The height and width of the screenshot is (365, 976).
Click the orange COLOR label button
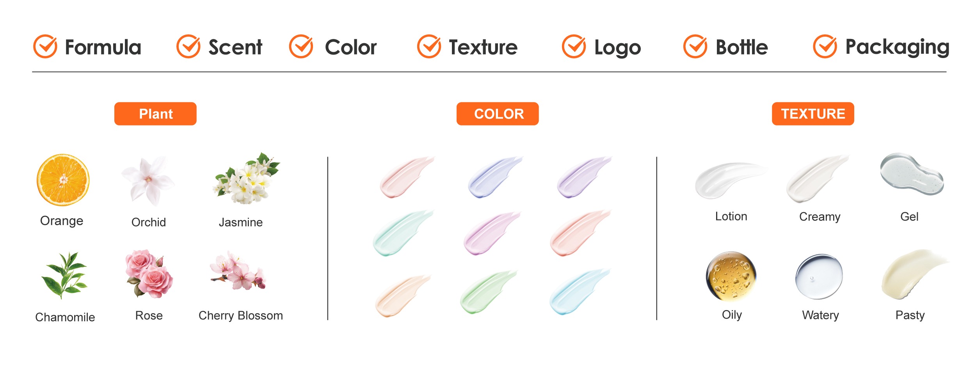click(498, 114)
